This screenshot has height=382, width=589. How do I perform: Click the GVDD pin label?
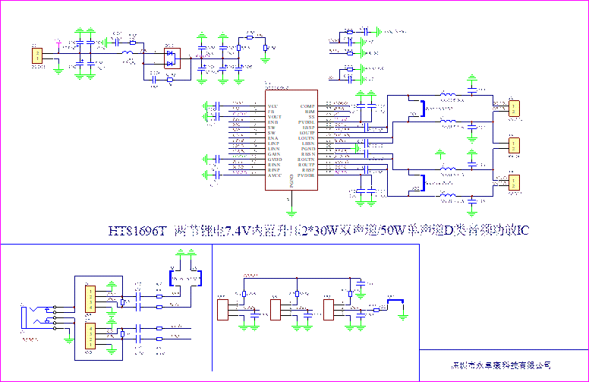tap(275, 159)
